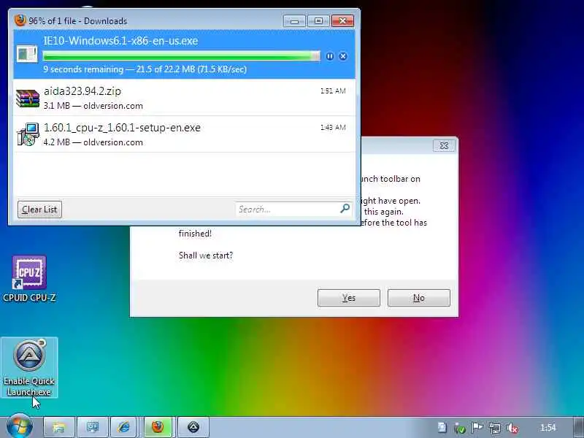Image resolution: width=584 pixels, height=438 pixels.
Task: Click the search magnifier icon
Action: tap(345, 209)
